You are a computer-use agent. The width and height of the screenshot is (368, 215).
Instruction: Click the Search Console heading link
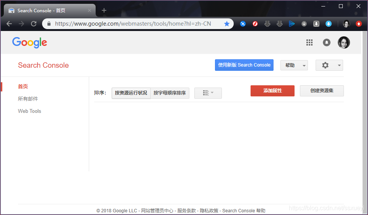[x=44, y=65]
